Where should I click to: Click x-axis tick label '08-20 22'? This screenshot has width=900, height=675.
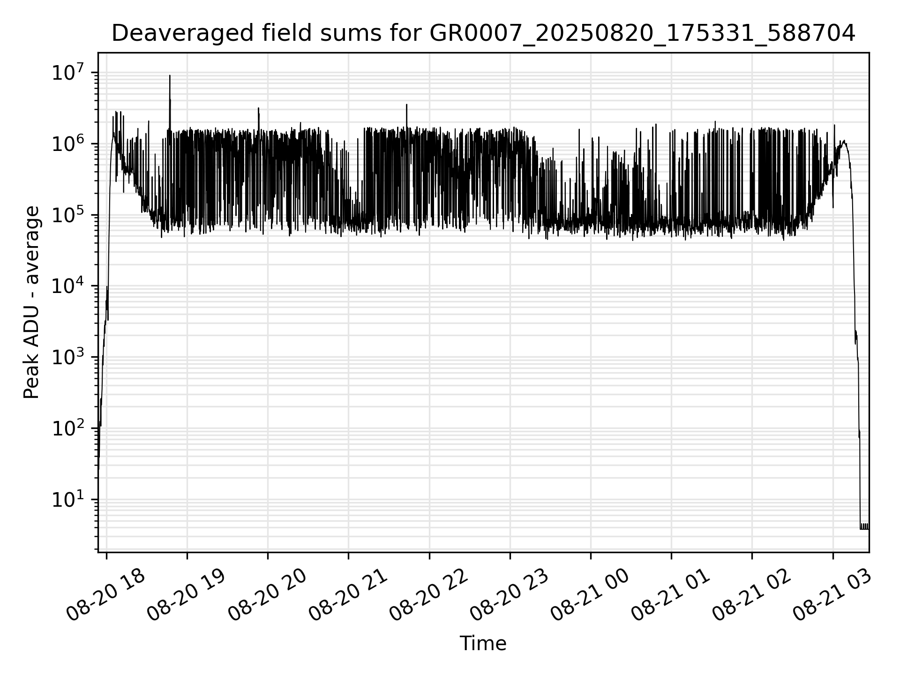pos(429,595)
